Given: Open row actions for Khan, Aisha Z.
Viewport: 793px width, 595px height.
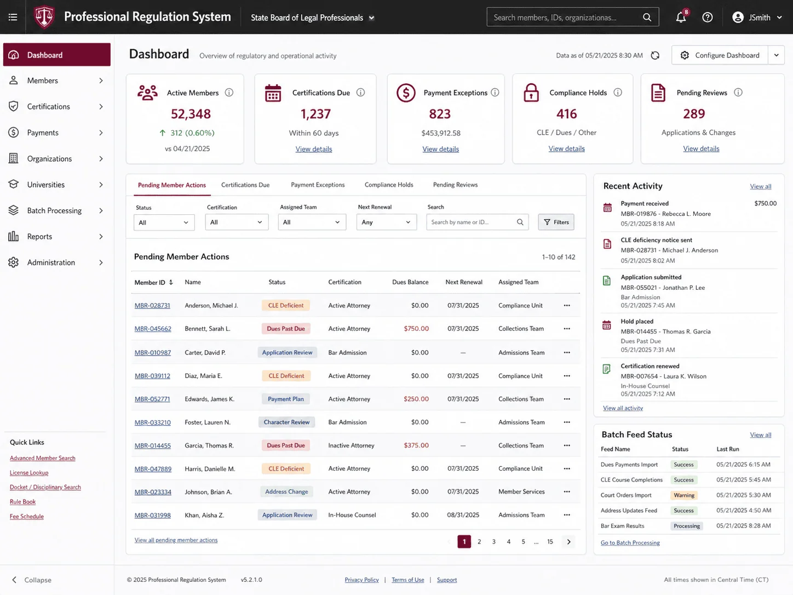Looking at the screenshot, I should [567, 515].
